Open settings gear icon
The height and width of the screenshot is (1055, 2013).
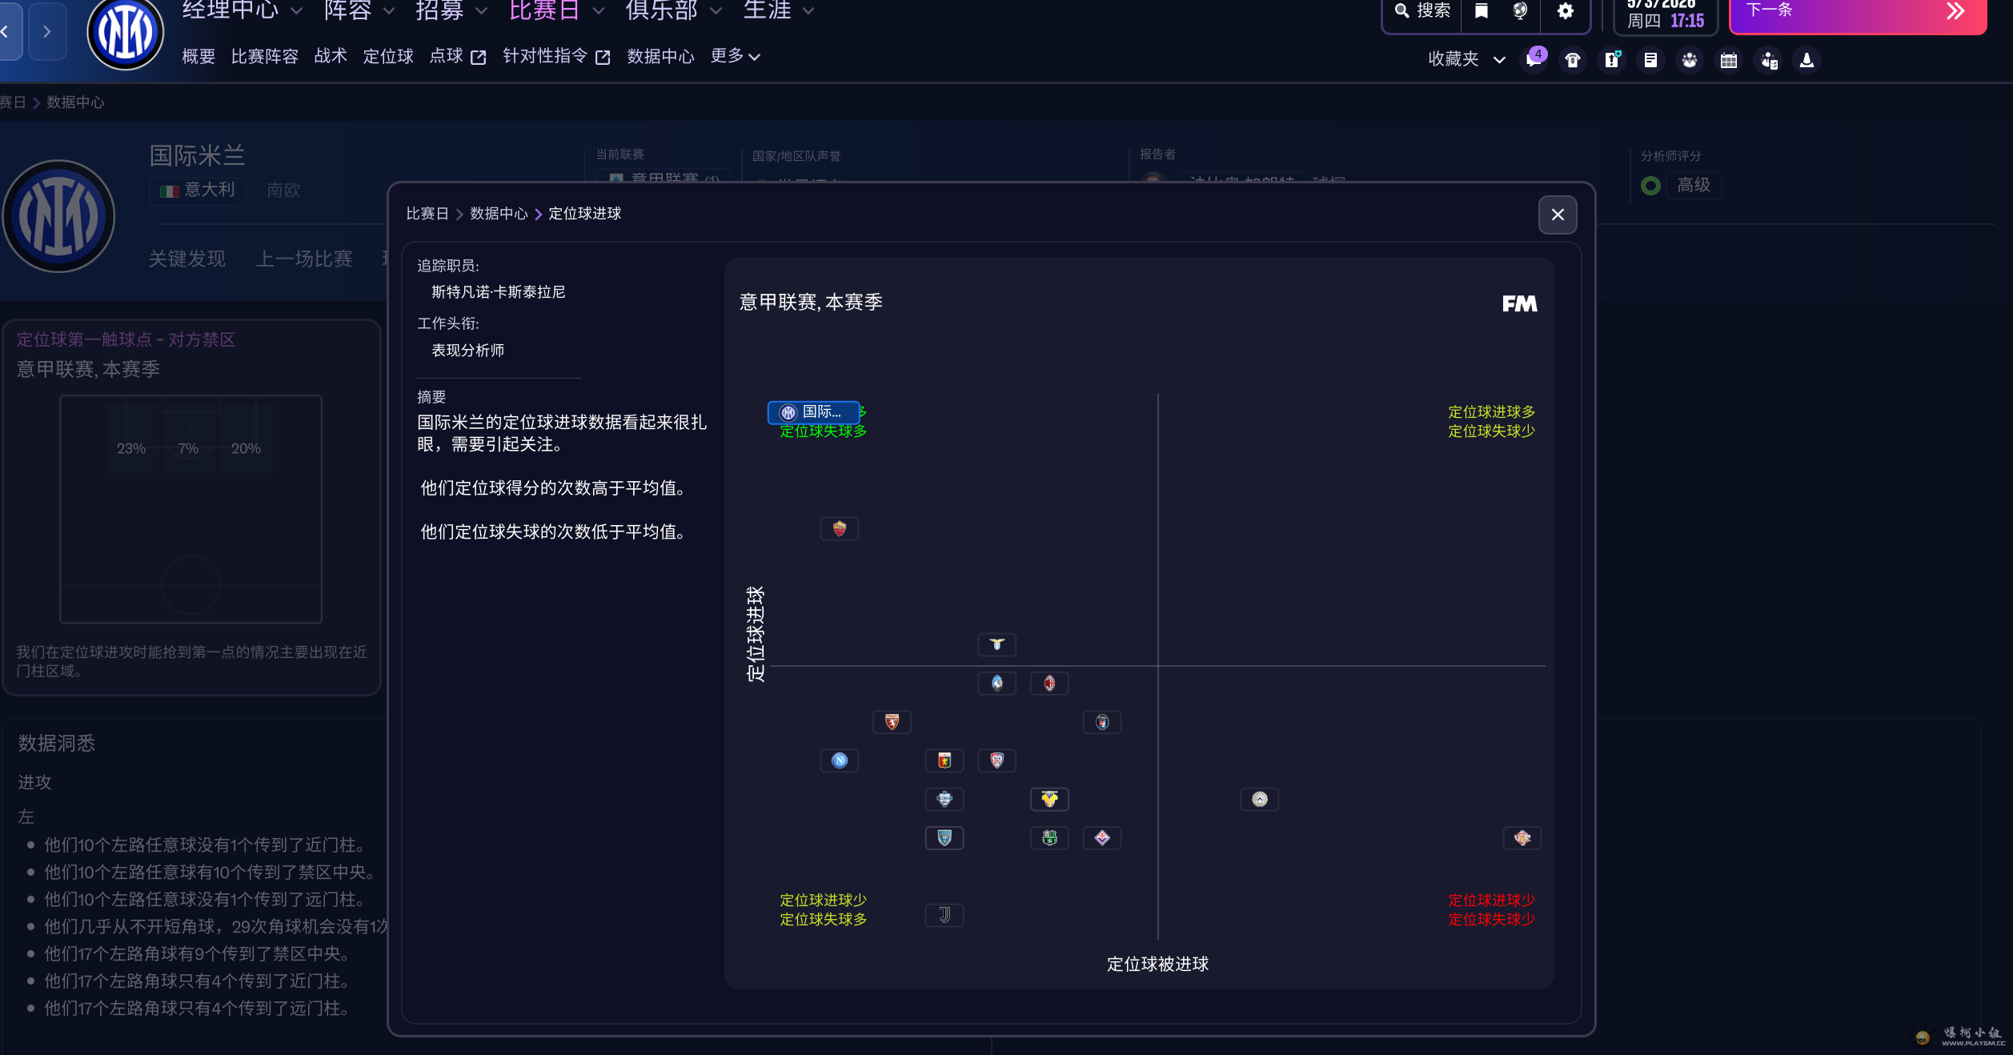(1566, 11)
